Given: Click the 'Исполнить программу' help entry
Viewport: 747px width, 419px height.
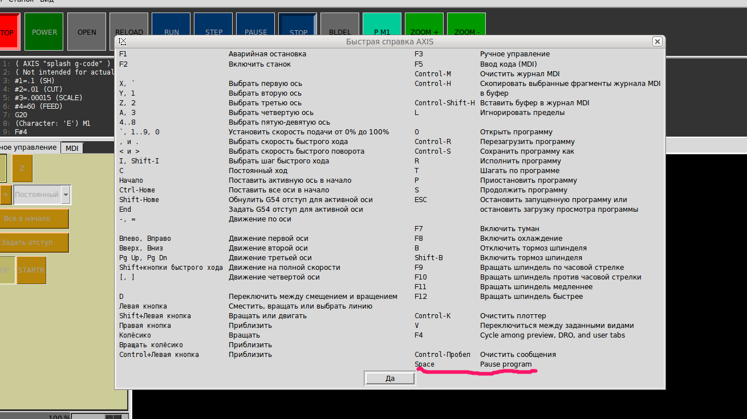Looking at the screenshot, I should [521, 161].
